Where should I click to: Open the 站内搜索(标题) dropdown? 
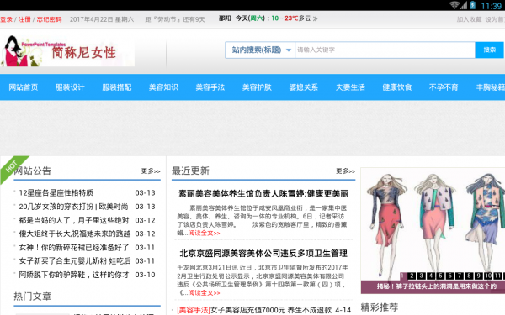[x=260, y=50]
